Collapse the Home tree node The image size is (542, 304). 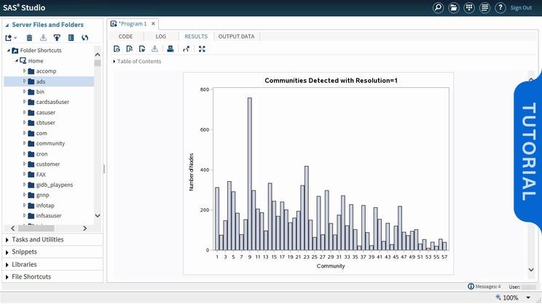[x=17, y=61]
